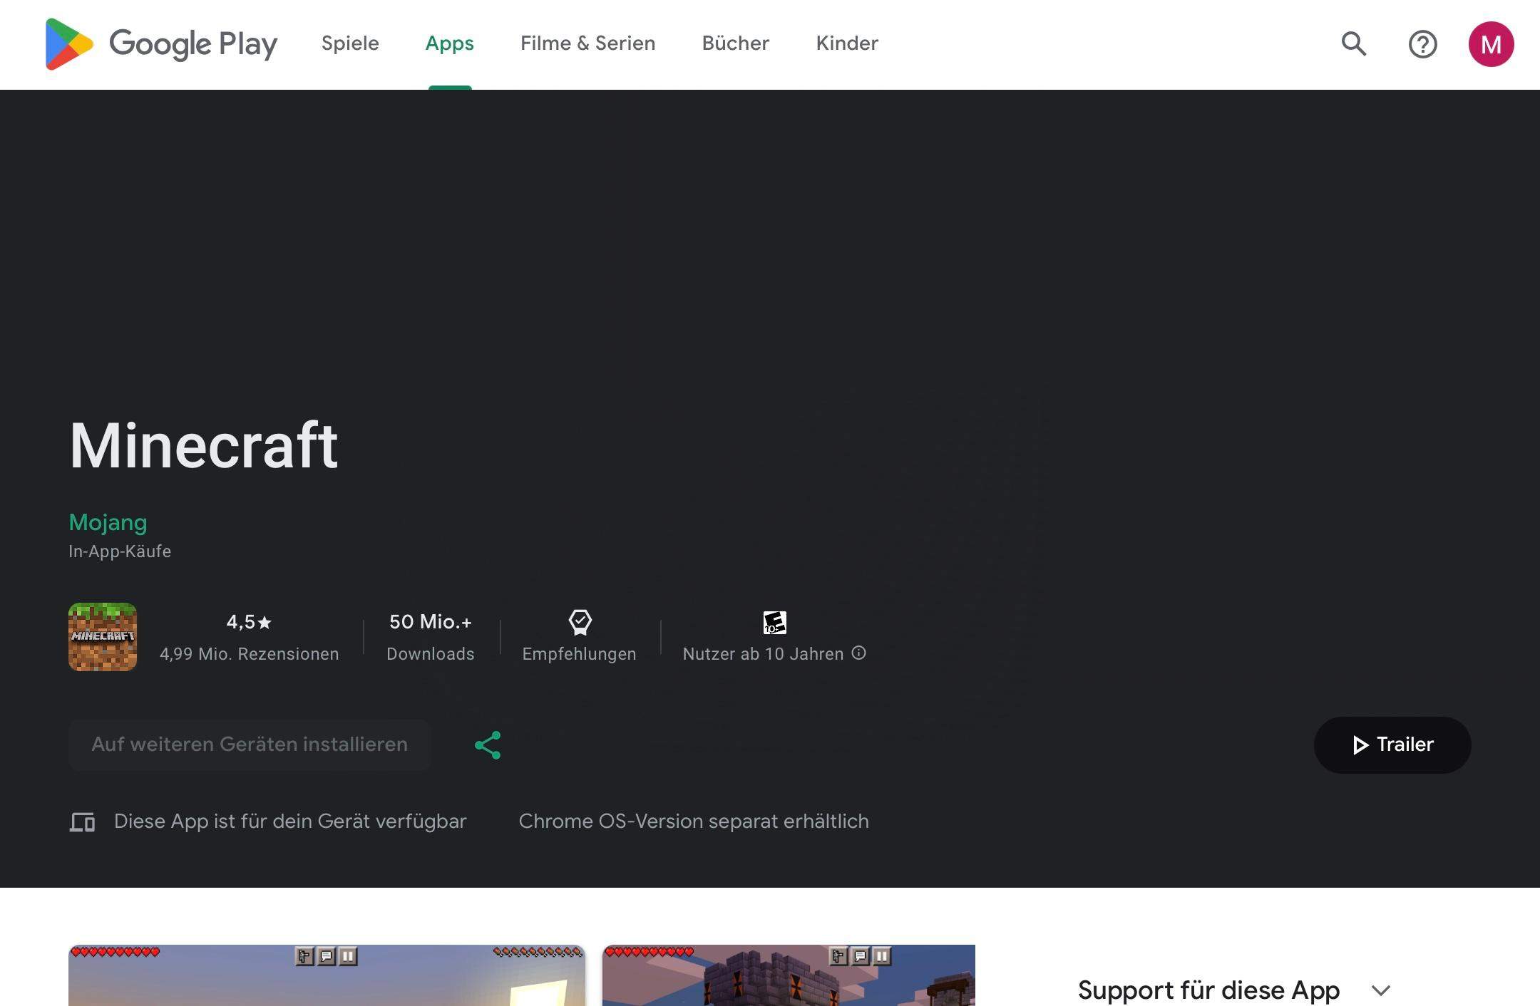
Task: Play the Minecraft trailer
Action: click(1392, 745)
